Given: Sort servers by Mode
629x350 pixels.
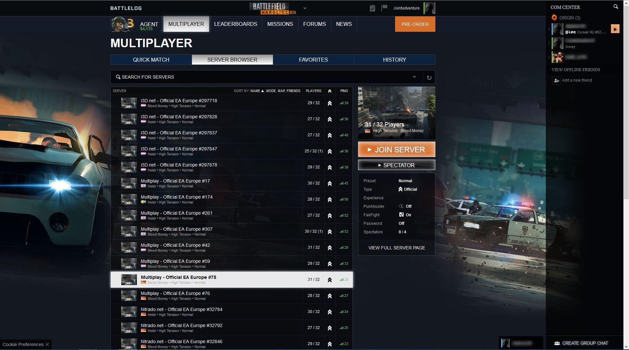Looking at the screenshot, I should pos(271,91).
